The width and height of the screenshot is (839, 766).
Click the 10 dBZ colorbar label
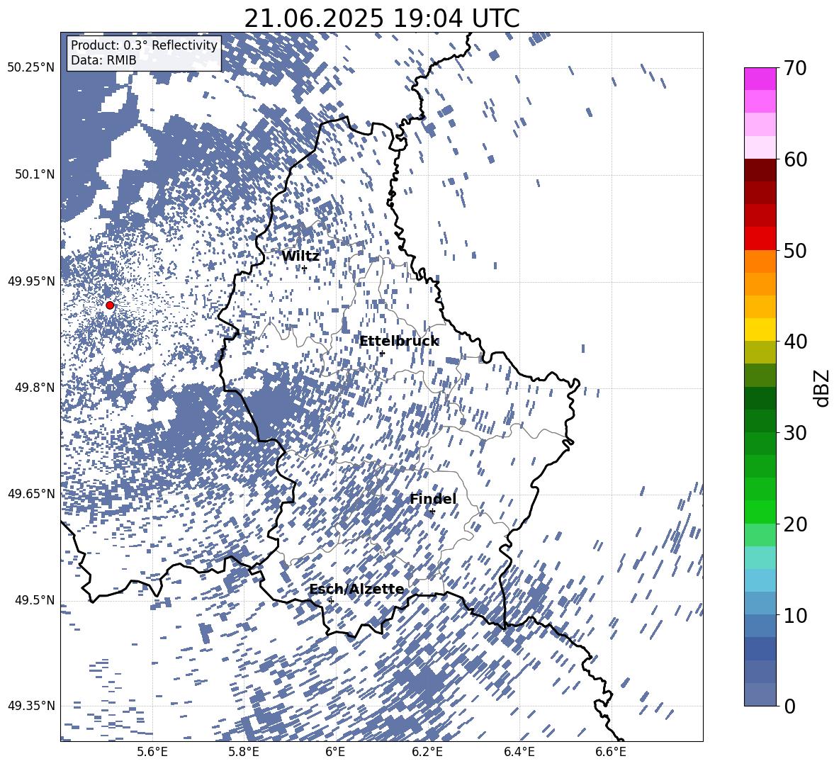pyautogui.click(x=795, y=615)
